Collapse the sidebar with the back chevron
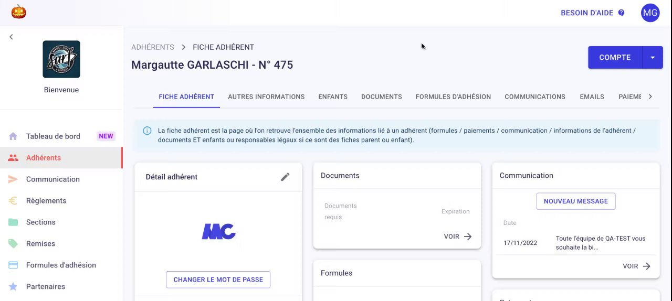This screenshot has height=301, width=672. [x=11, y=37]
